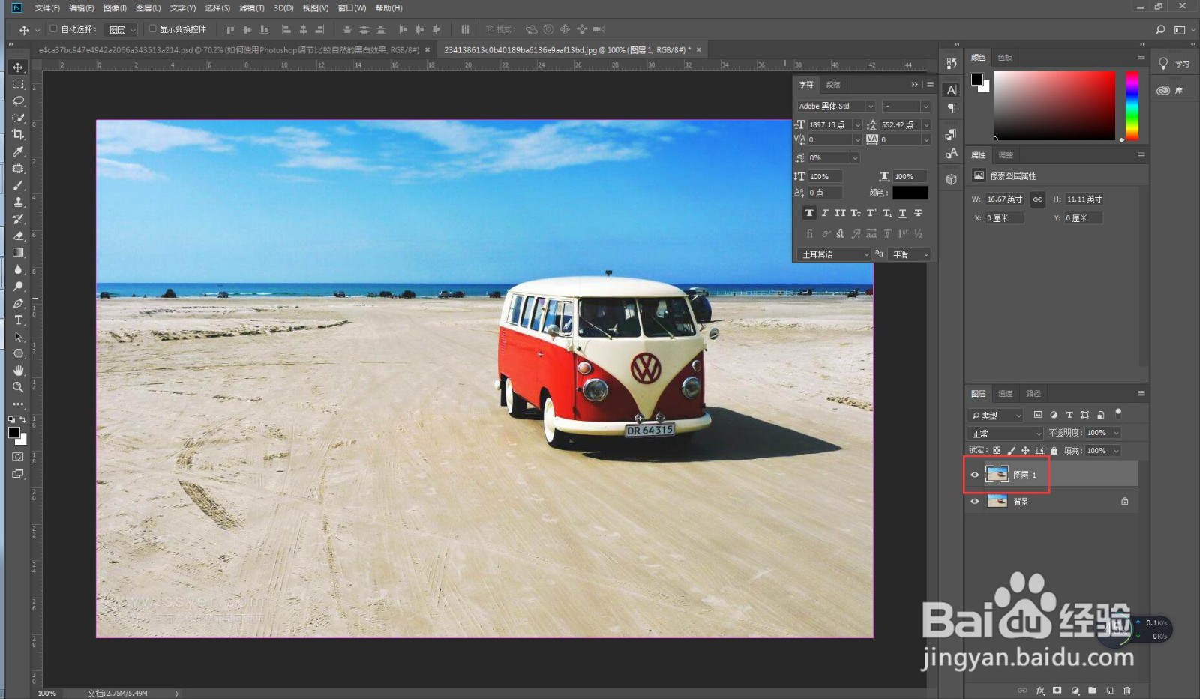The image size is (1200, 699).
Task: Open the 学习 panel button
Action: tap(1174, 64)
